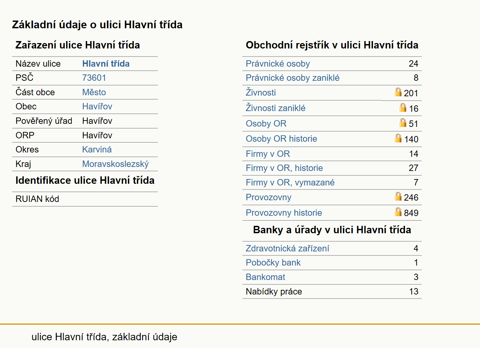Open the Havířov municipality link in Obec row

click(x=97, y=106)
